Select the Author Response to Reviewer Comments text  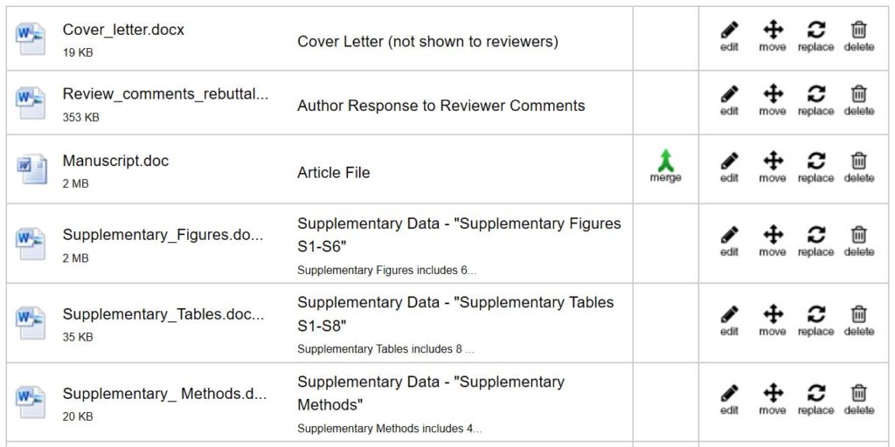(441, 106)
